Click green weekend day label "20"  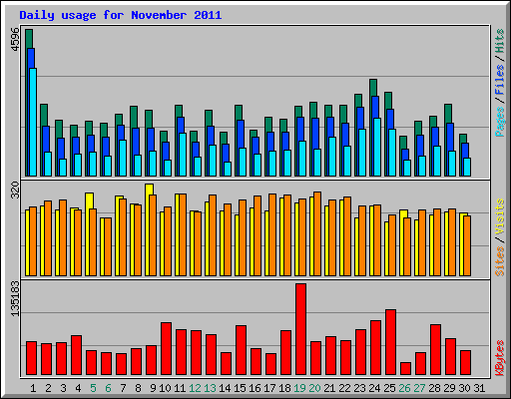click(314, 388)
